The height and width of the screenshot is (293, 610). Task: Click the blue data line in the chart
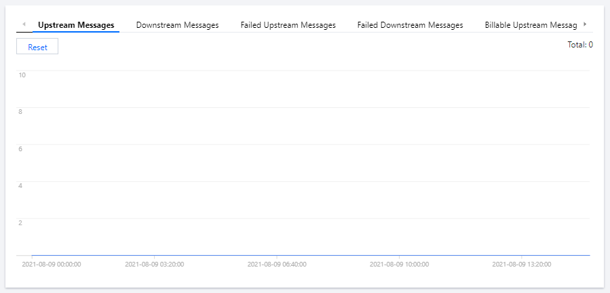click(x=311, y=255)
